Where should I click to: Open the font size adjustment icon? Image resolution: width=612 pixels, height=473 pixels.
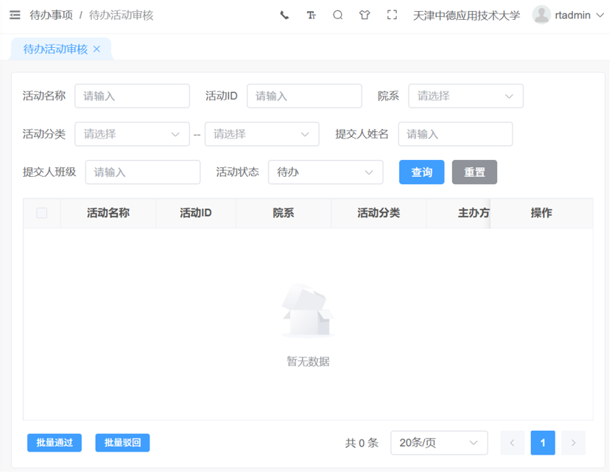312,15
